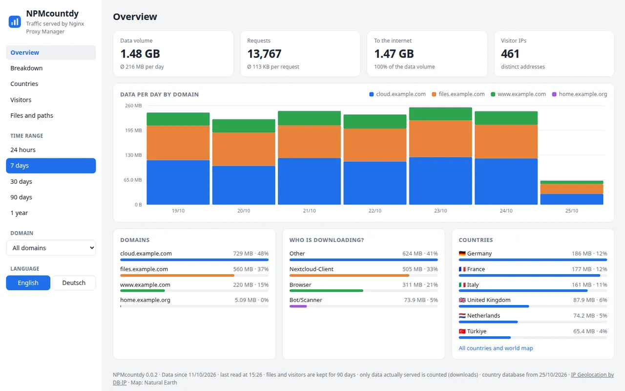Click the 87.9 MB · 6% value

590,300
